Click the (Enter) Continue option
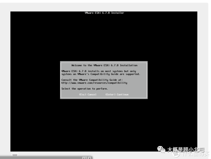The height and width of the screenshot is (159, 211). click(117, 95)
